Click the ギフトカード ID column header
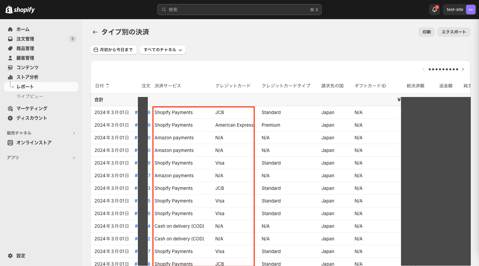Viewport: 479px width, 266px height. (370, 86)
